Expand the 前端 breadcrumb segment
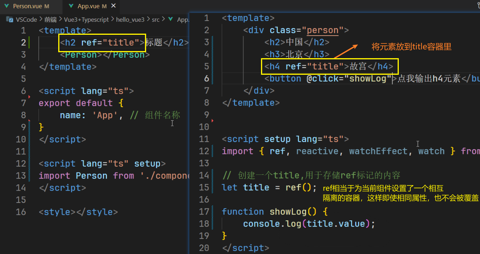 51,19
